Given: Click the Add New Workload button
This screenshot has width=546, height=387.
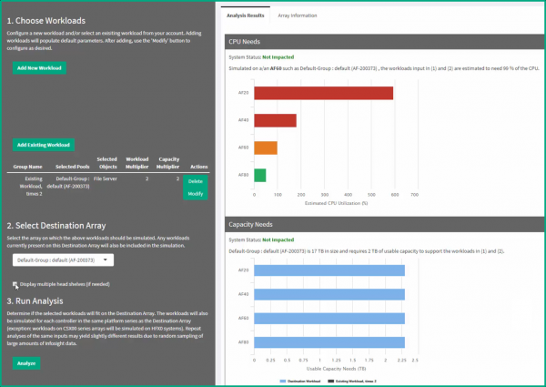Looking at the screenshot, I should tap(39, 68).
